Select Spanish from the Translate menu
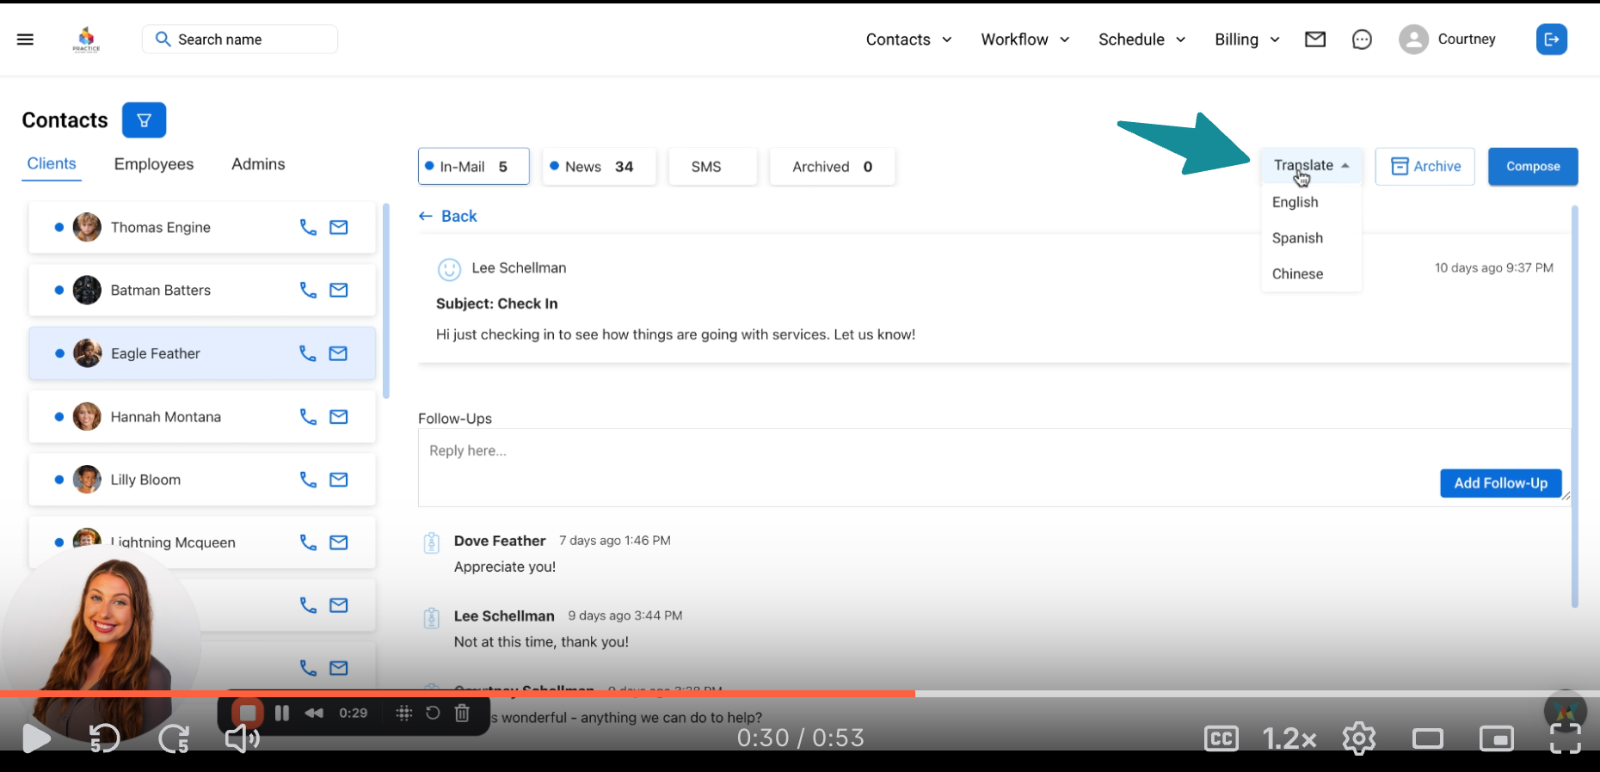This screenshot has width=1600, height=772. (x=1297, y=238)
